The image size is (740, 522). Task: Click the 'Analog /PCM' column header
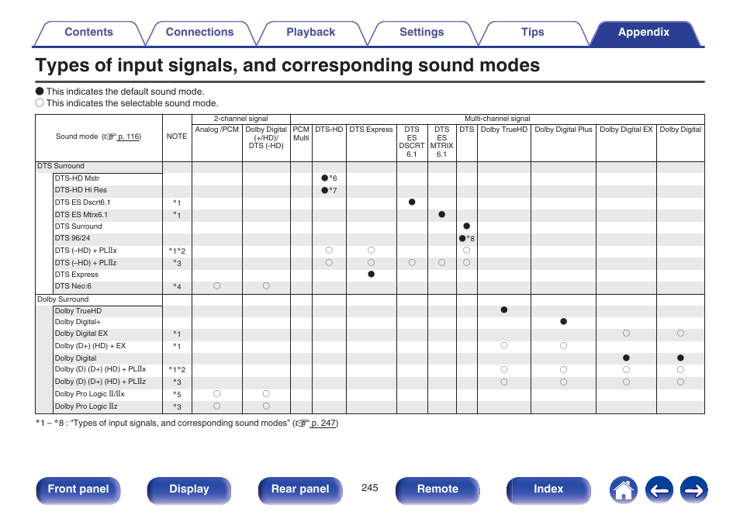pyautogui.click(x=217, y=130)
